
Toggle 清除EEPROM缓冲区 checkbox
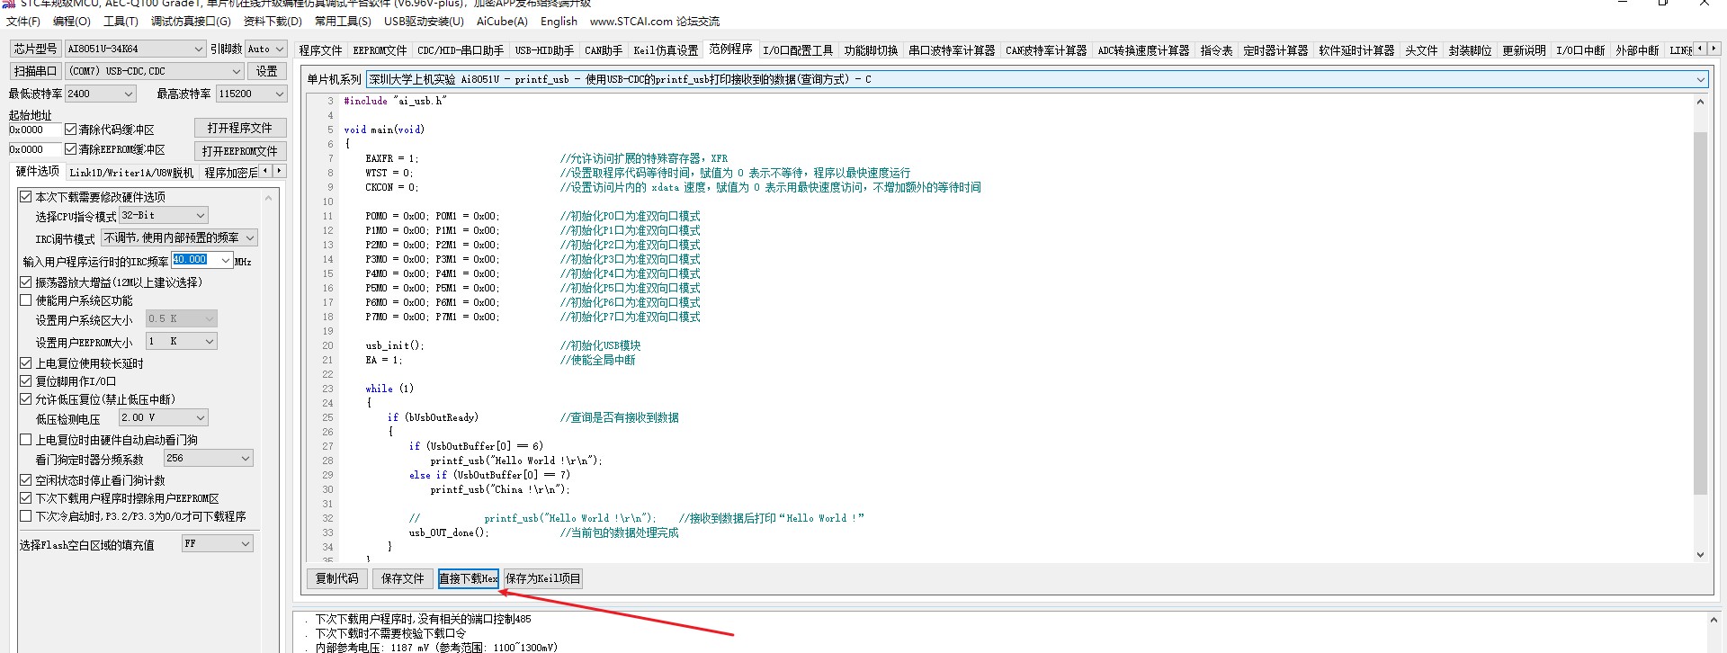pyautogui.click(x=70, y=149)
